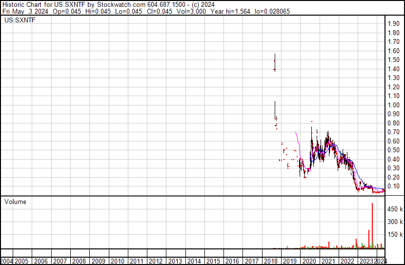
Task: Click the 2005 year label on the time axis
Action: (x=21, y=262)
